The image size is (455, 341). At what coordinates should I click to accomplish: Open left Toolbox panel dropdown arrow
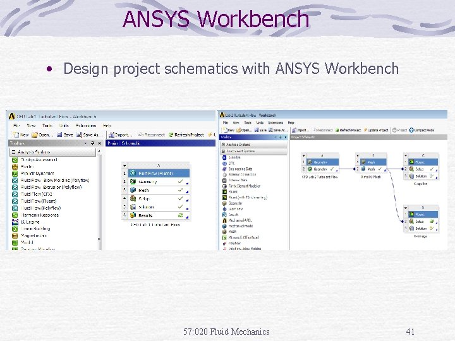coord(85,143)
